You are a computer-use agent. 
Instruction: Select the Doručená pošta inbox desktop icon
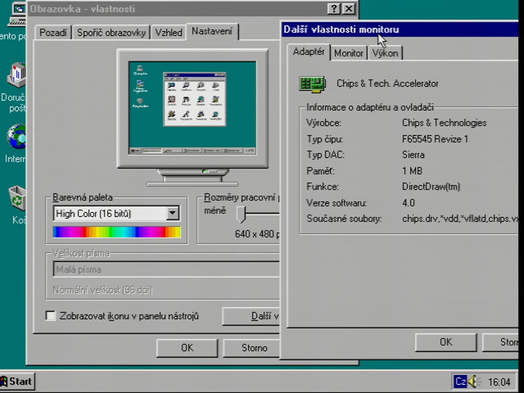[16, 75]
